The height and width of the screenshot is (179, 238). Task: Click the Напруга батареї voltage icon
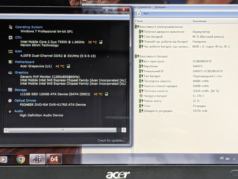141,96
